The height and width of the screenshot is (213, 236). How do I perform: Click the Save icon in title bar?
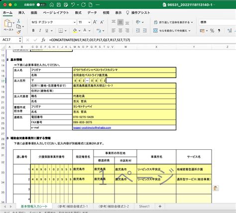pos(59,5)
